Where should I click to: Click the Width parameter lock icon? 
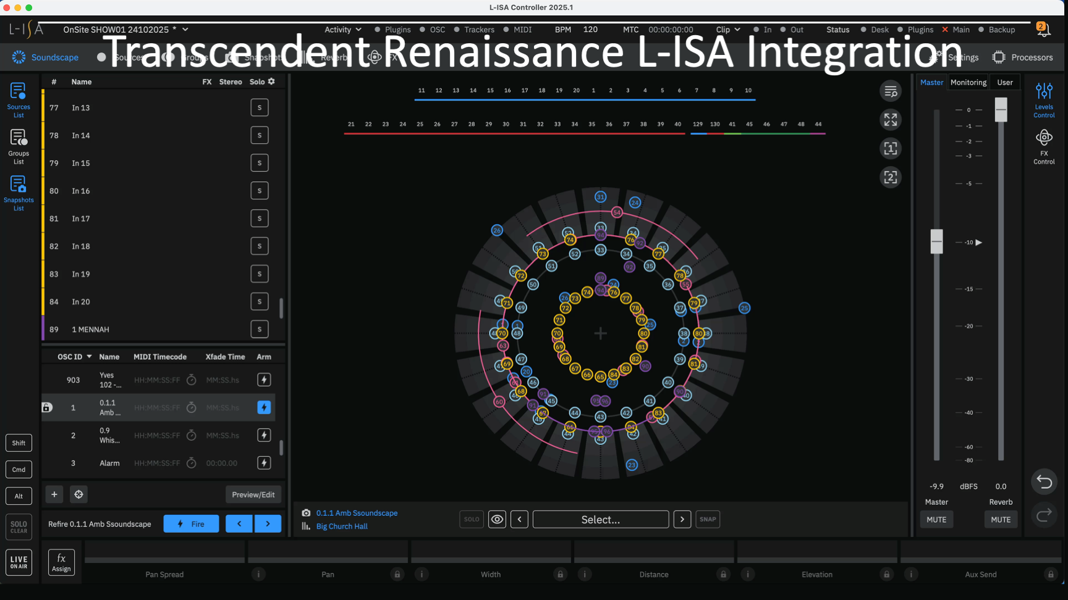(561, 574)
